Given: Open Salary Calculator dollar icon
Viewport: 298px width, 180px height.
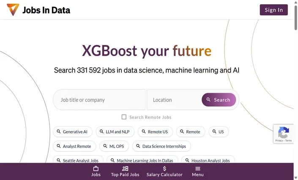Looking at the screenshot, I should pyautogui.click(x=164, y=169).
